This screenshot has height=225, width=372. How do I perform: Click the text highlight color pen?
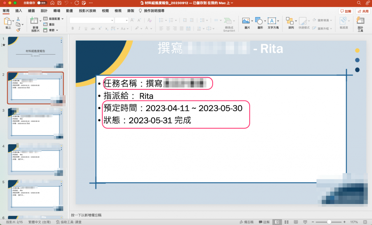(137, 28)
